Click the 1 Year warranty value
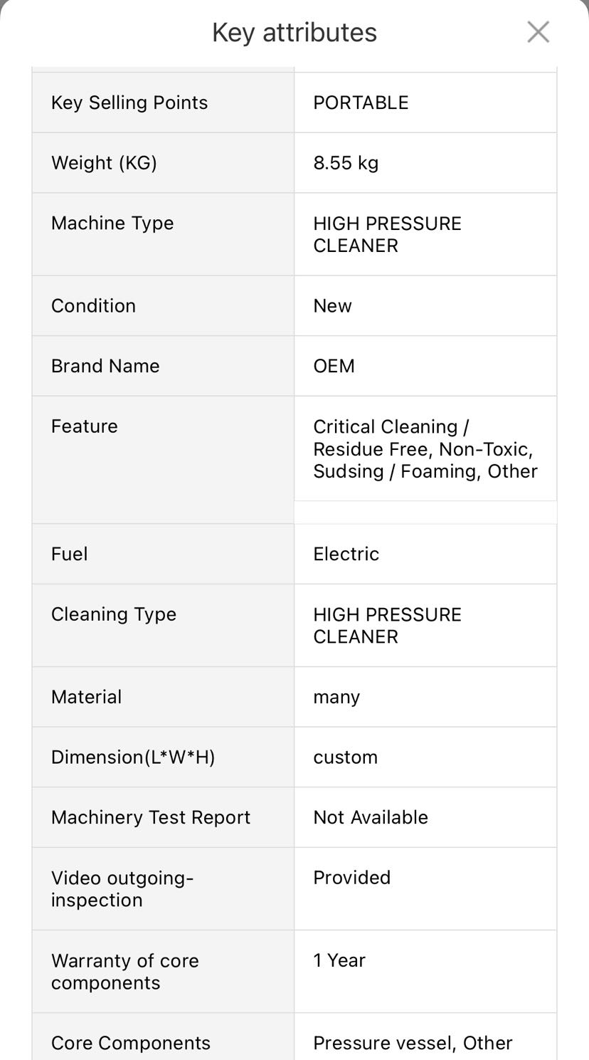Viewport: 589px width, 1060px height. click(339, 960)
